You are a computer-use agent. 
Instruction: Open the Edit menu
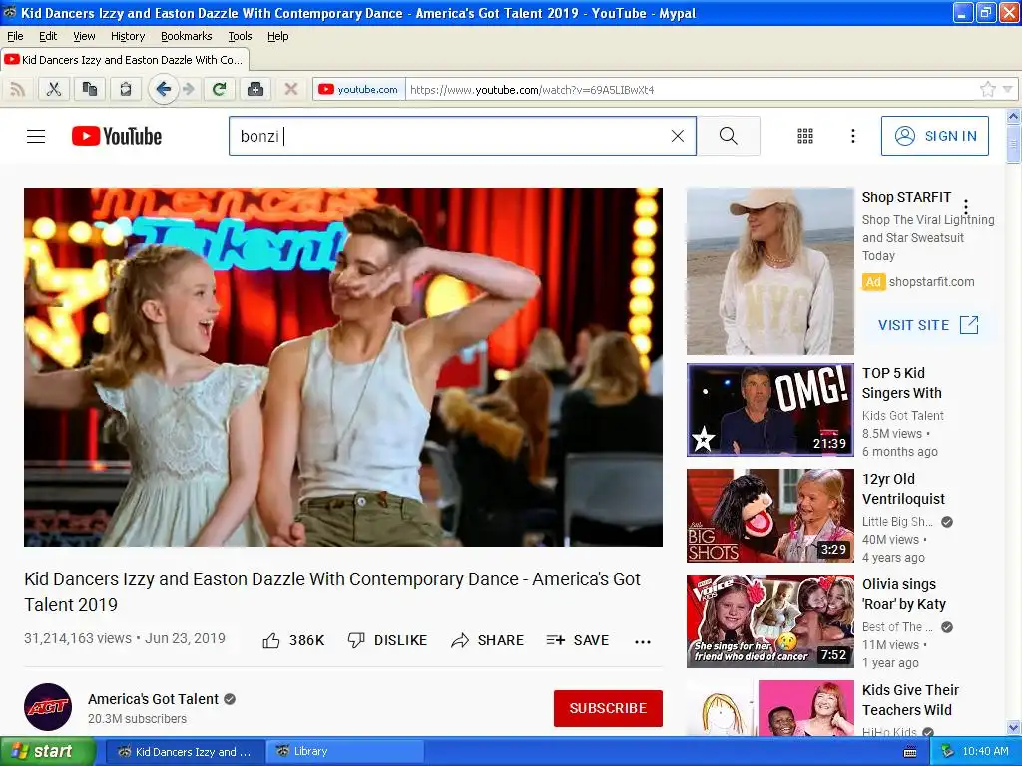[48, 36]
